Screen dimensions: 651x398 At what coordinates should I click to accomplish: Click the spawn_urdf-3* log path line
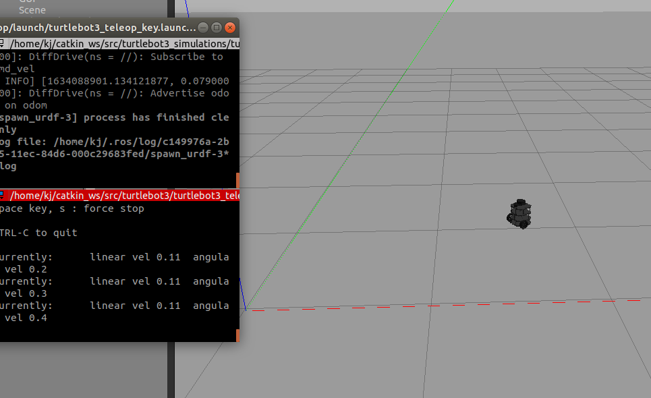(115, 154)
